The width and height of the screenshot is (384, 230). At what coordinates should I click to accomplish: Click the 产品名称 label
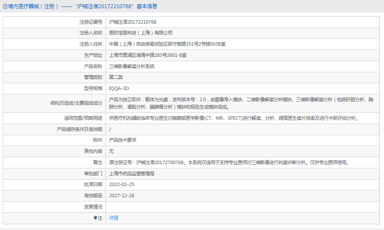93,66
